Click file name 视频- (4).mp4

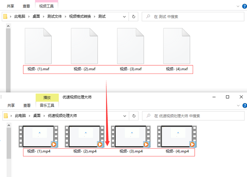[x=177, y=152]
